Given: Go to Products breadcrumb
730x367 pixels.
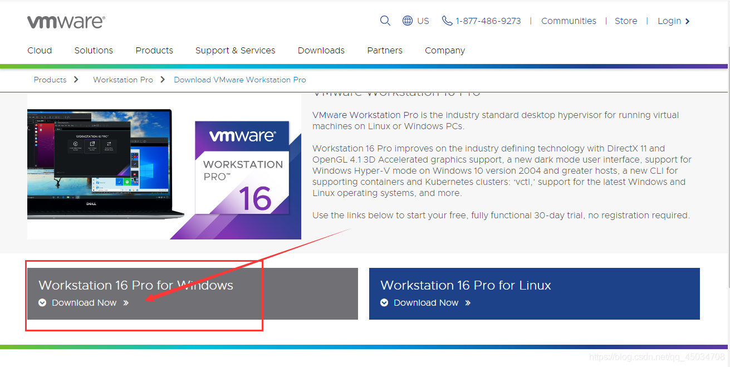Looking at the screenshot, I should 50,80.
